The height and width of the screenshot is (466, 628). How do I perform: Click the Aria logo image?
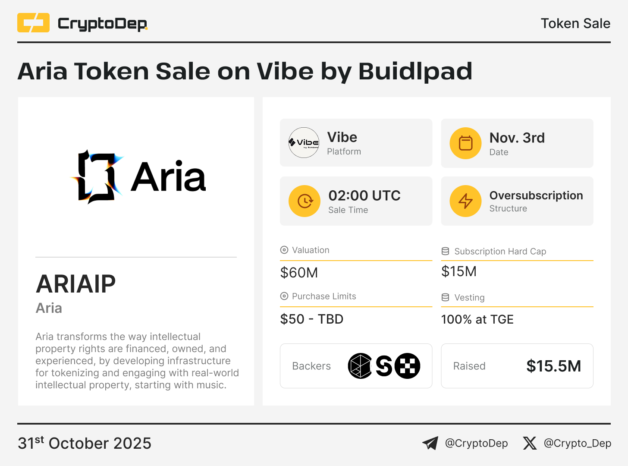[x=138, y=177]
